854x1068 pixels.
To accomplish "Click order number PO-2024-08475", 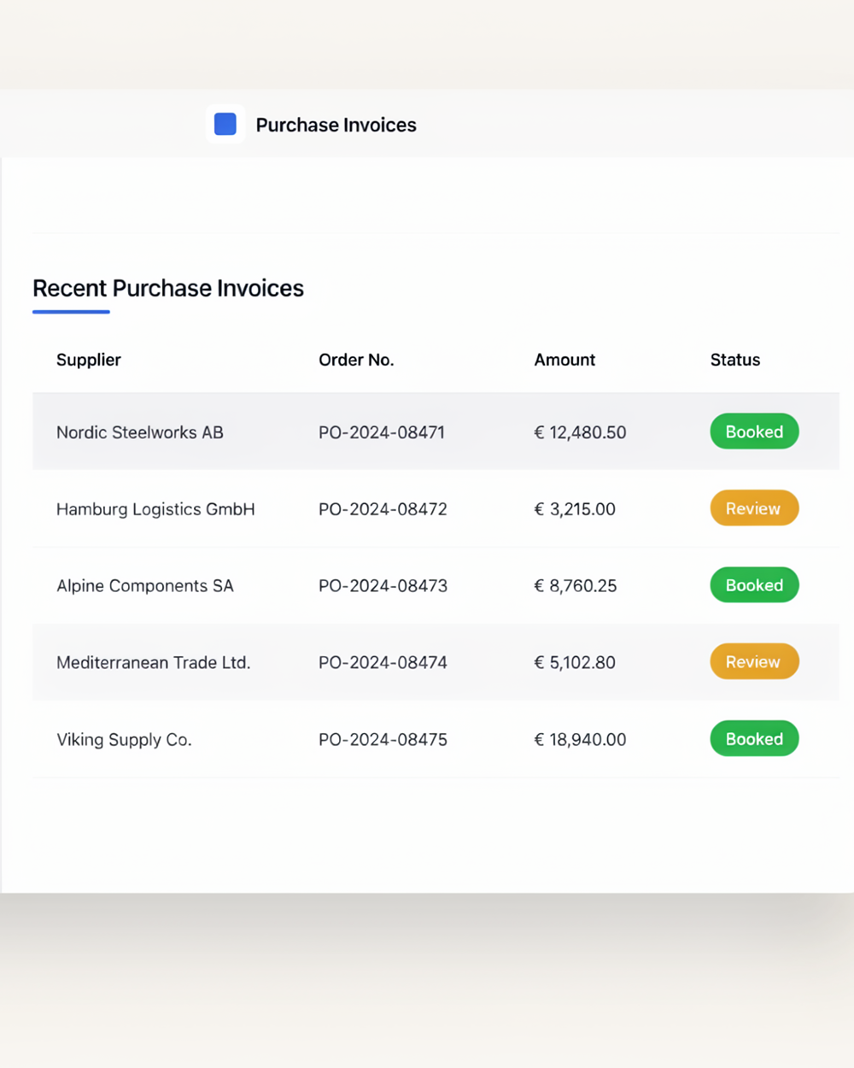I will click(383, 740).
